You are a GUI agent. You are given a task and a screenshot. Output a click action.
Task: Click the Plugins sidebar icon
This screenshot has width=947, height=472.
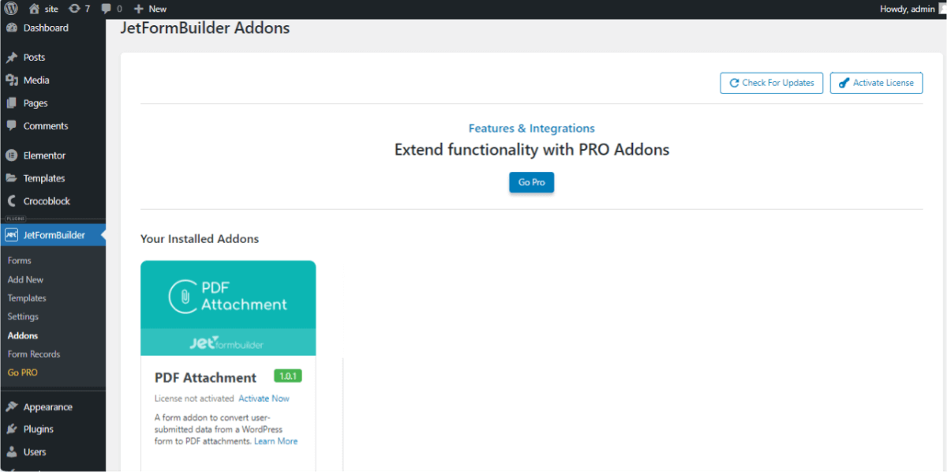pos(12,429)
